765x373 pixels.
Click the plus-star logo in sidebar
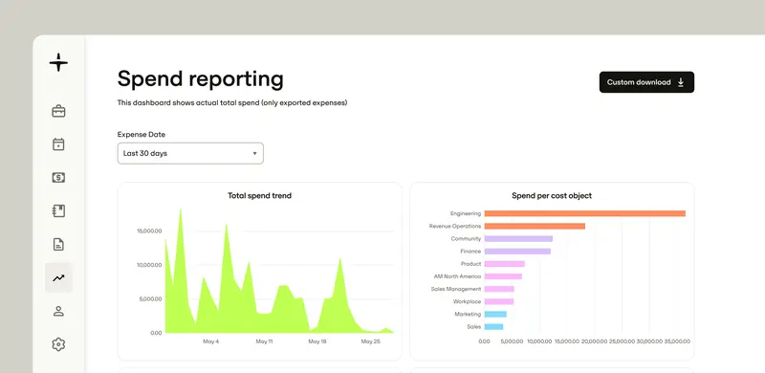point(58,62)
